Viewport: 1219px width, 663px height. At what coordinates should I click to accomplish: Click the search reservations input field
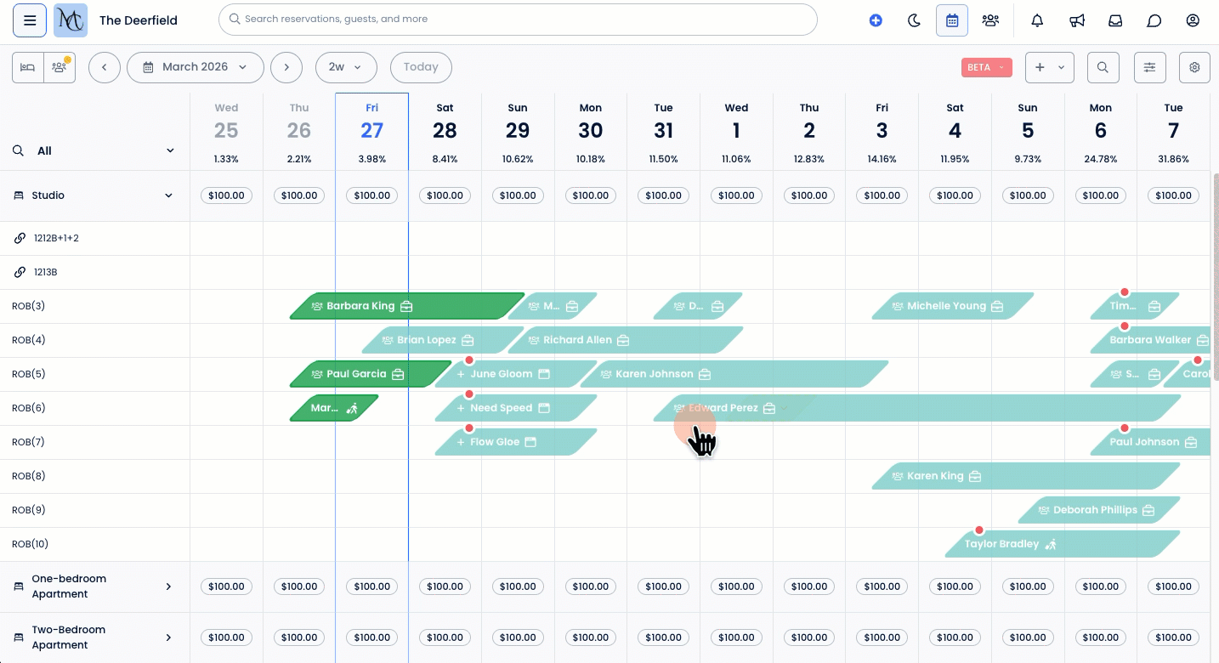(x=517, y=20)
